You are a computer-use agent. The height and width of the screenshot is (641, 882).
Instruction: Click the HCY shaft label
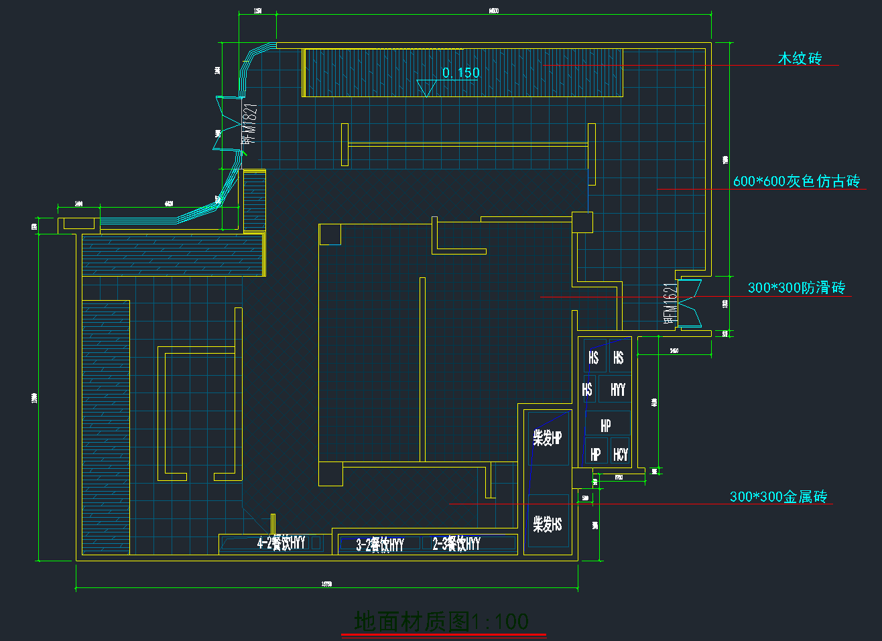(x=621, y=454)
